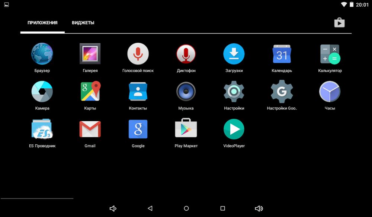Viewport: 372px width, 217px height.
Task: Open the ES Проводник file manager icon
Action: point(42,129)
